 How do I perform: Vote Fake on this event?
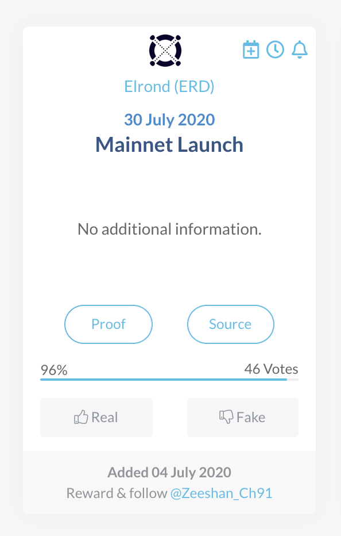243,418
